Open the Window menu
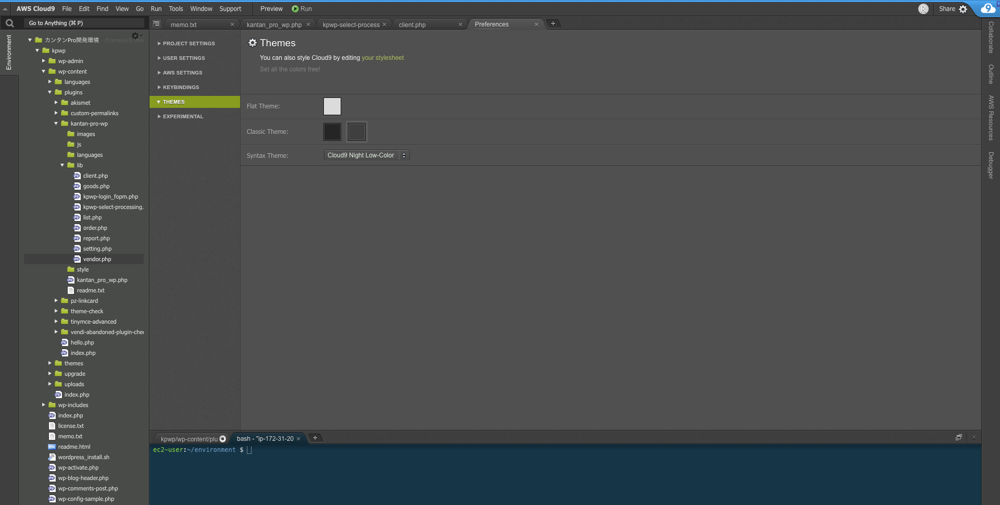The width and height of the screenshot is (1000, 505). click(x=201, y=9)
